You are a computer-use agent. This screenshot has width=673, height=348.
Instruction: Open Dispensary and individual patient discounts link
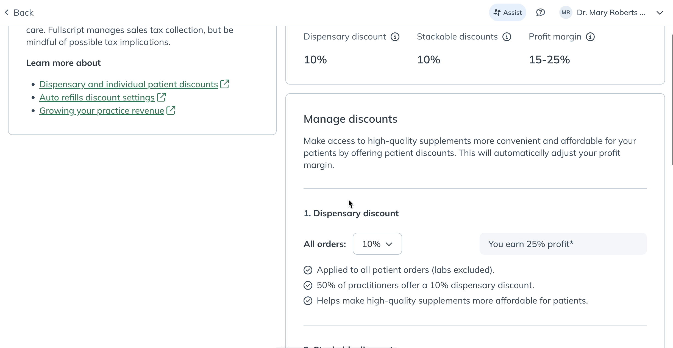[129, 84]
